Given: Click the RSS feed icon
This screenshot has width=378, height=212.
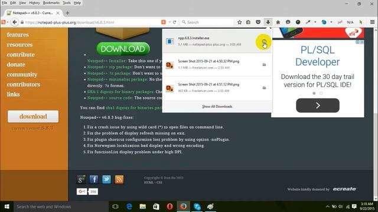Looking at the screenshot, I should point(119,179).
